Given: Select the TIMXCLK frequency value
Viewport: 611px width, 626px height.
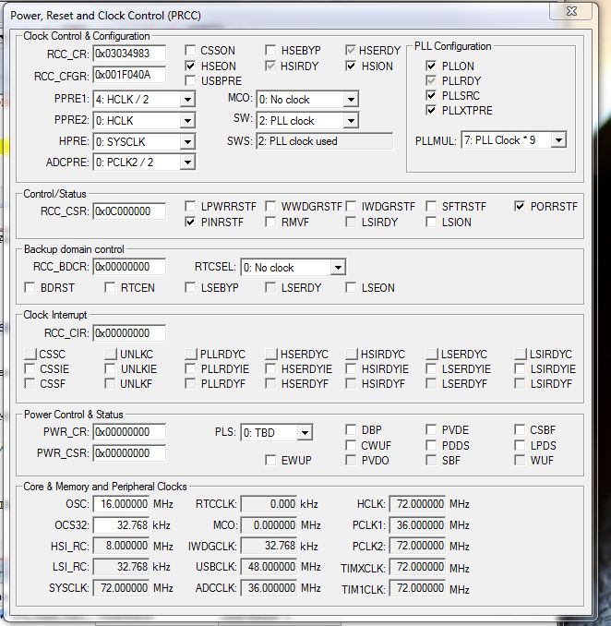Looking at the screenshot, I should coord(417,567).
